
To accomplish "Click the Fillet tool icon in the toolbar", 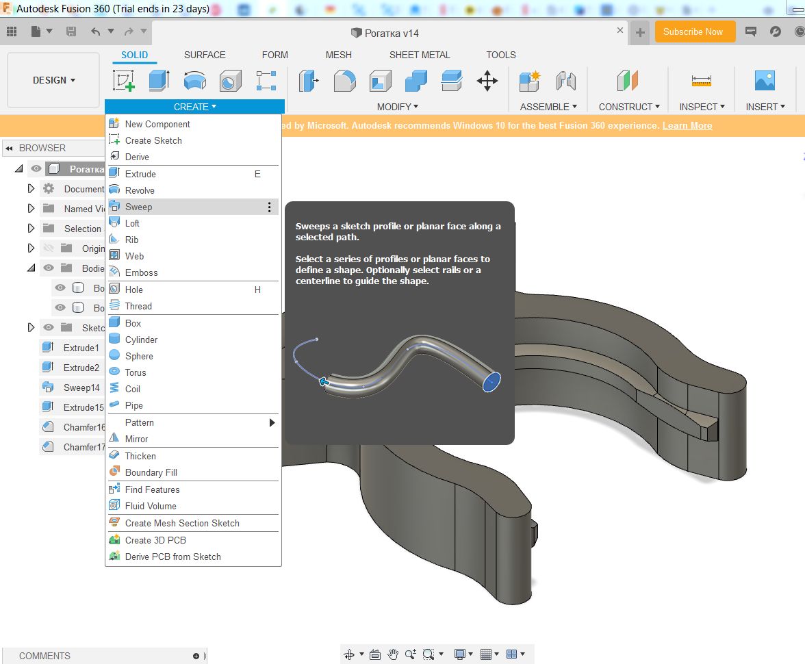I will tap(344, 81).
